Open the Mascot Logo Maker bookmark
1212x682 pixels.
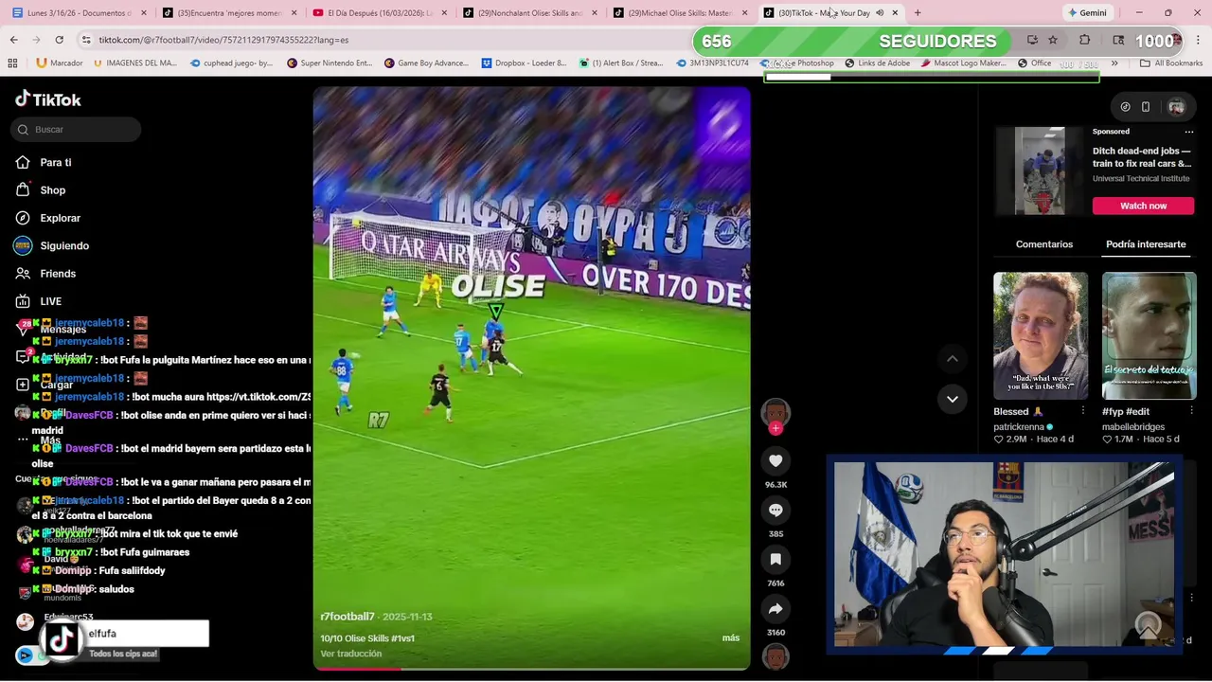pyautogui.click(x=962, y=63)
